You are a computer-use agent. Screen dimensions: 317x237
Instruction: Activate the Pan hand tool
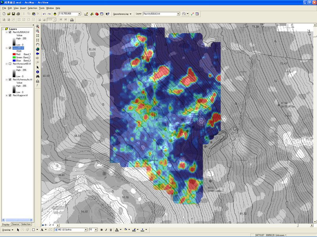coord(38,45)
